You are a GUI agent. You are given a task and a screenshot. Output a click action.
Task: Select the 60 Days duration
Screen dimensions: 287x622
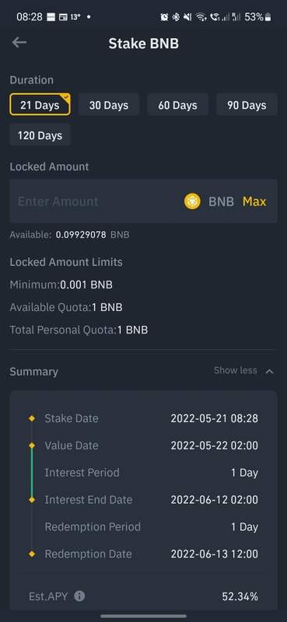178,105
